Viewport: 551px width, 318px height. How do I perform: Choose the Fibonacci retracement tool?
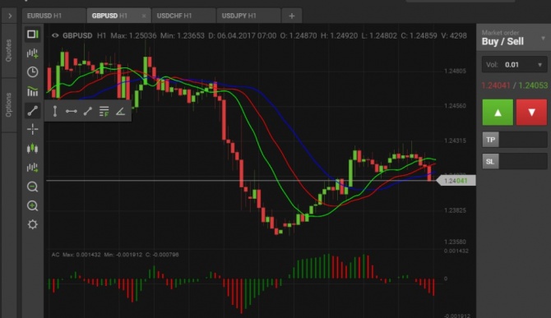(104, 111)
